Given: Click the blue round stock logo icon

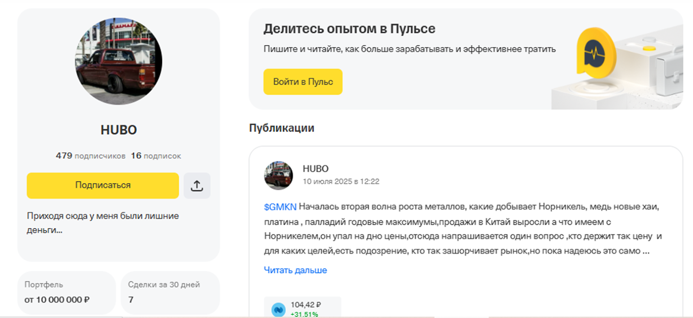Looking at the screenshot, I should tap(278, 309).
